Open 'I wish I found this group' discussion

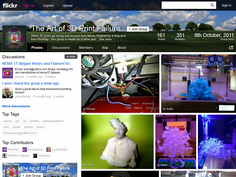[x=32, y=83]
